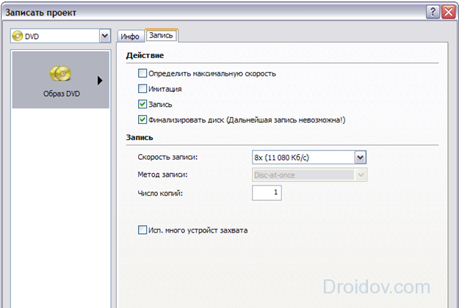Tick the Имитация checkbox
This screenshot has height=308, width=459.
click(142, 89)
